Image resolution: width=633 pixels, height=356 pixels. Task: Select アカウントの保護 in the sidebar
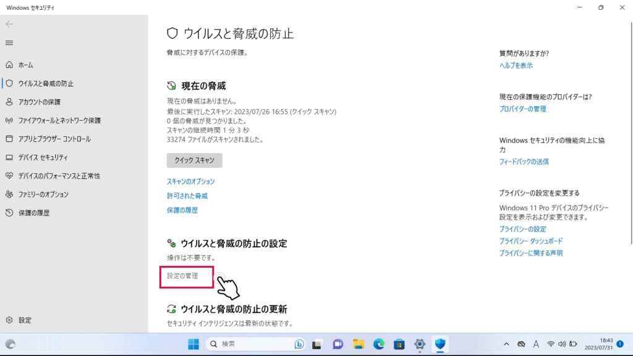tap(39, 102)
